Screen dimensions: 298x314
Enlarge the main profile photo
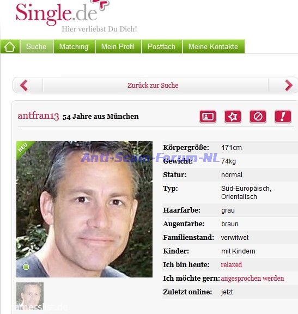point(84,209)
